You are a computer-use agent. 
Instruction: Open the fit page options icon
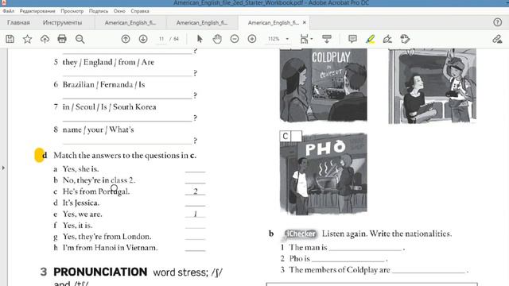[x=305, y=39]
